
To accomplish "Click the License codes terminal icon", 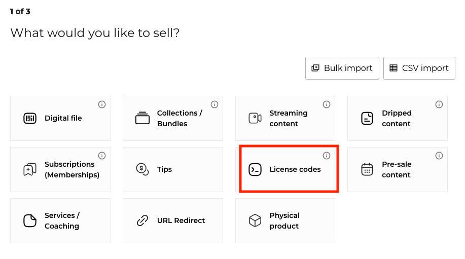I will 255,169.
